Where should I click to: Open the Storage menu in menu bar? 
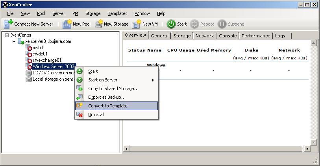[x=93, y=13]
